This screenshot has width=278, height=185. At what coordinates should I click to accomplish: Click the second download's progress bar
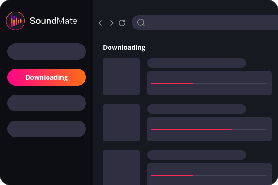(x=209, y=129)
